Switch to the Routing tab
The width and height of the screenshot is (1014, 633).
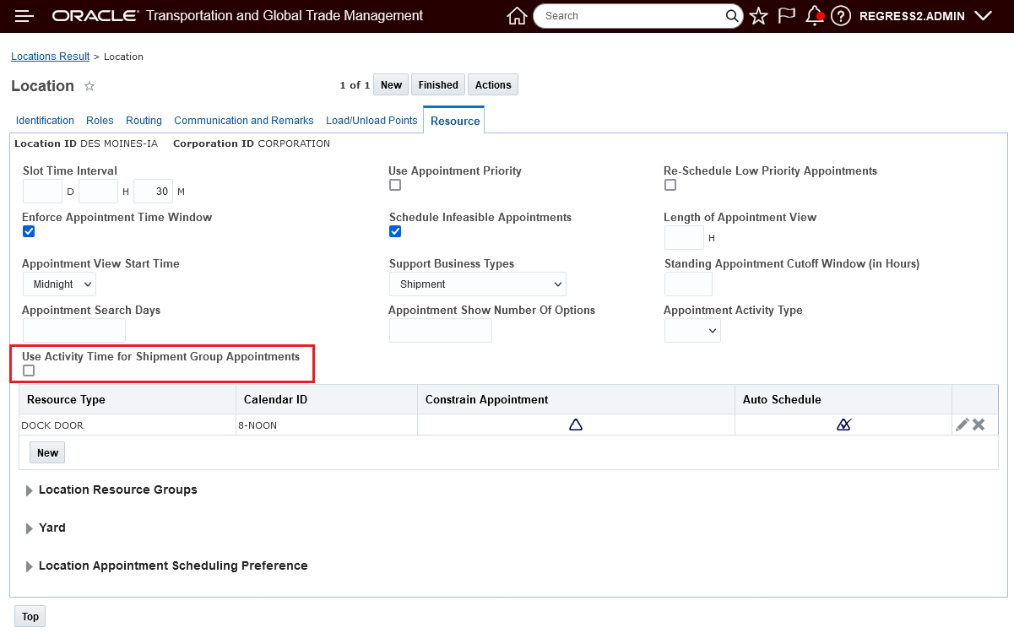coord(144,121)
